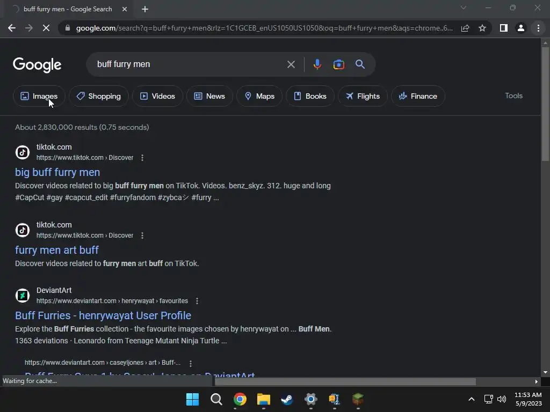Clear the search query X
The height and width of the screenshot is (412, 550).
click(291, 64)
